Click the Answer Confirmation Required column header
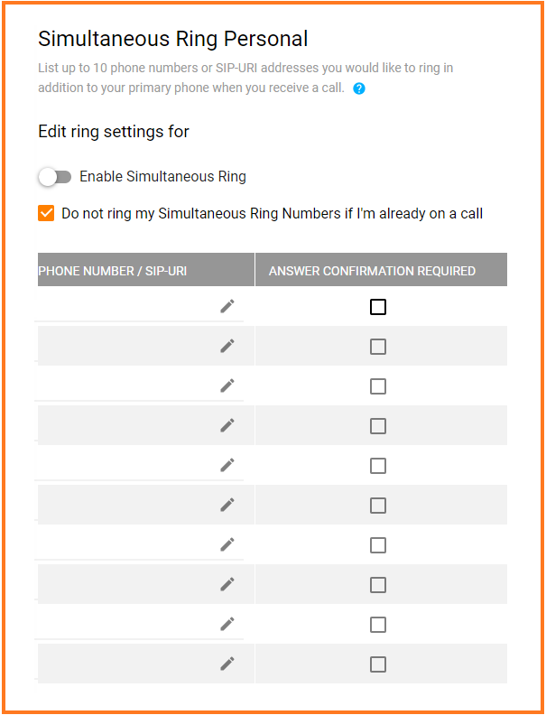The image size is (546, 715). click(x=372, y=270)
